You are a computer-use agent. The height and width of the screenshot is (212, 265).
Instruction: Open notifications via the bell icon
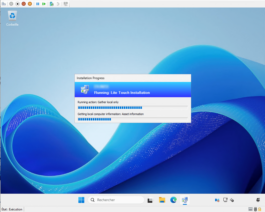tap(258, 200)
